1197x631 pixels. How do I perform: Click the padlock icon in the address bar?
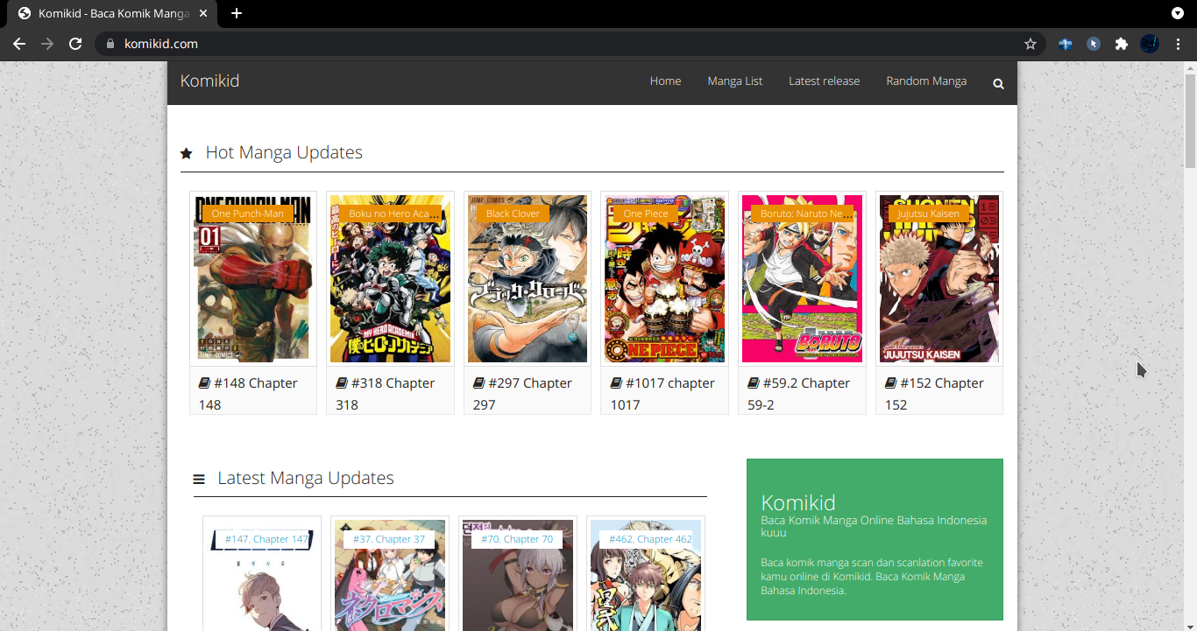(x=110, y=43)
